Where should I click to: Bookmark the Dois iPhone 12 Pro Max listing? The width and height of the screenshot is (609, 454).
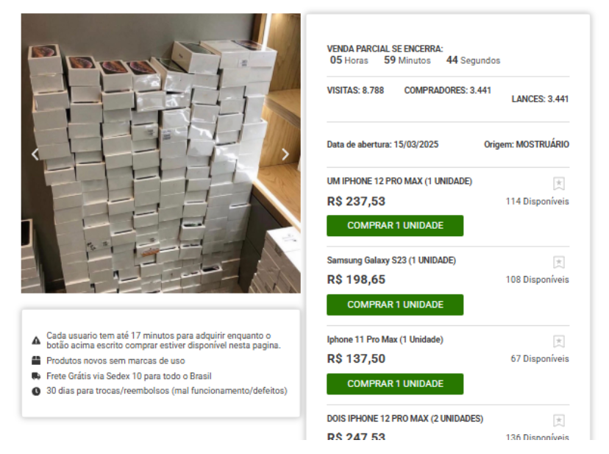558,421
